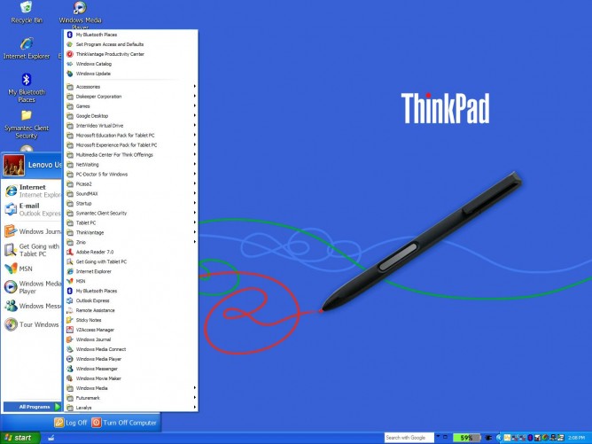Expand the Games folder submenu

[83, 106]
